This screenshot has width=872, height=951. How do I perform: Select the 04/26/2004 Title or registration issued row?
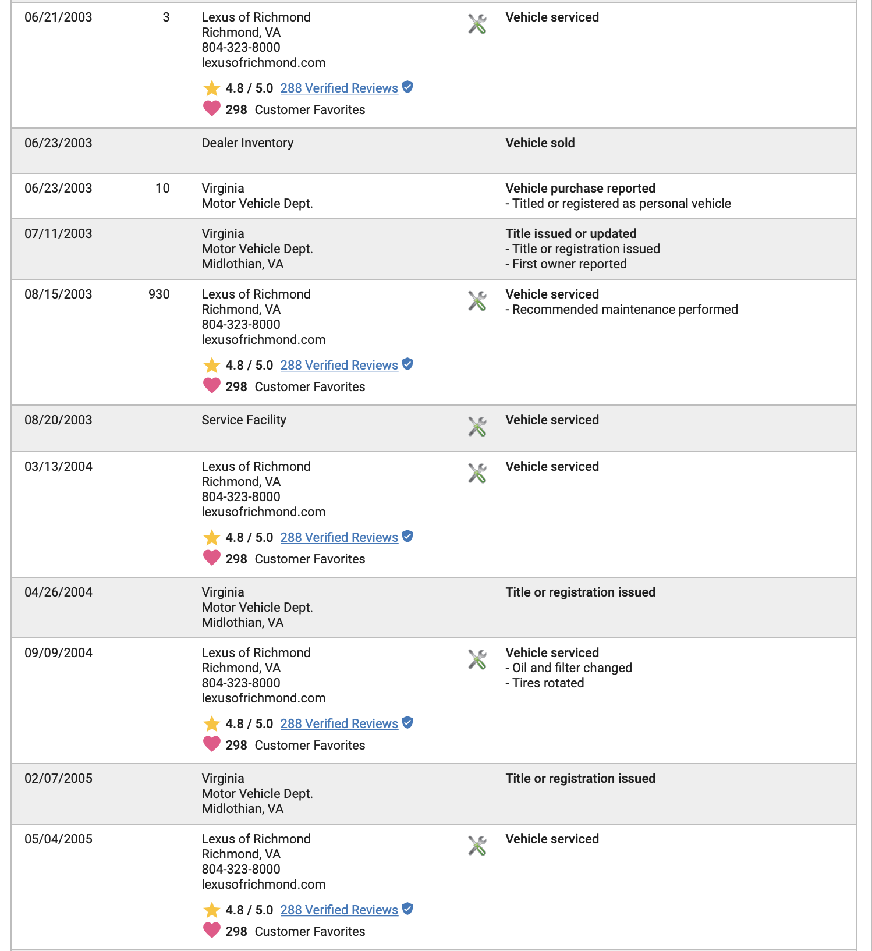click(434, 608)
